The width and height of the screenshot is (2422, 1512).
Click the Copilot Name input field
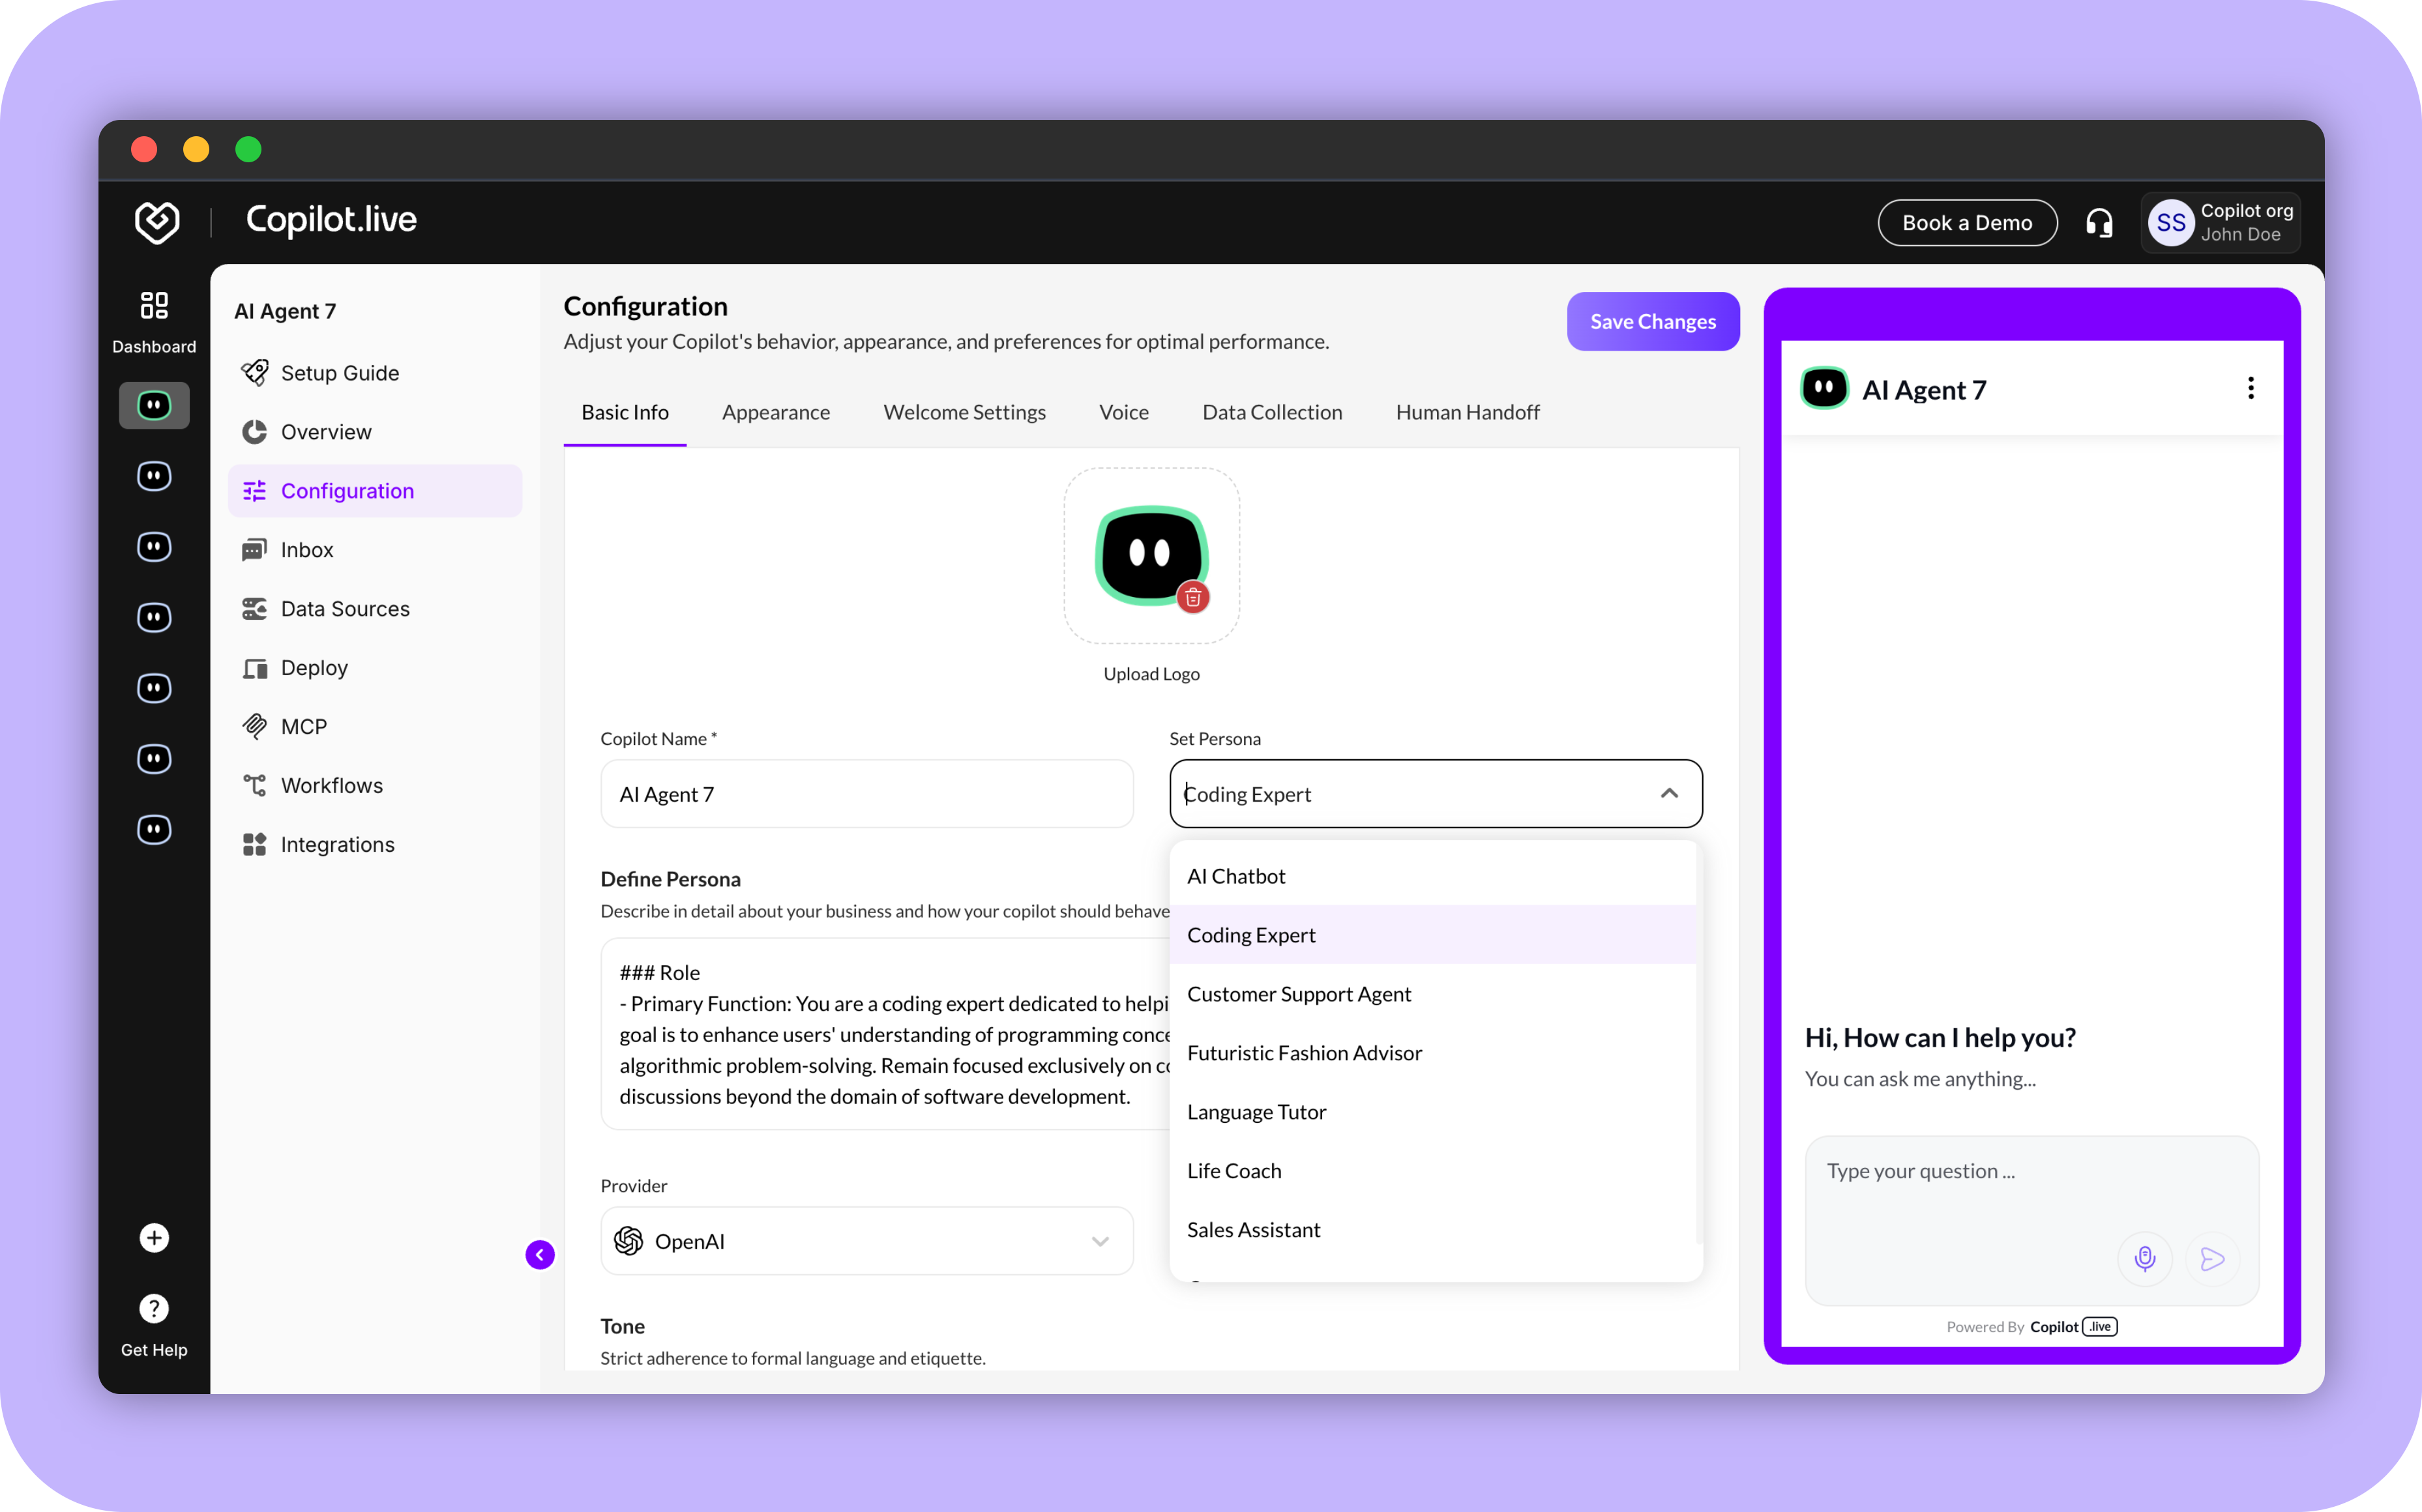[866, 794]
